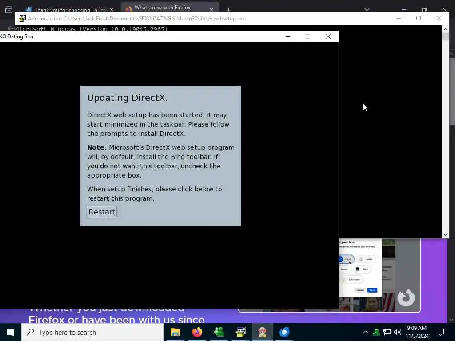Close the SEXO Dating Sim window
This screenshot has height=341, width=455.
[x=328, y=36]
